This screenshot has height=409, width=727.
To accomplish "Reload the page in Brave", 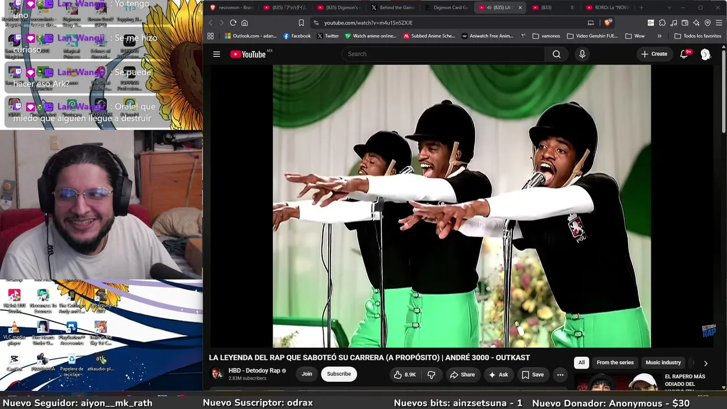I will 233,23.
